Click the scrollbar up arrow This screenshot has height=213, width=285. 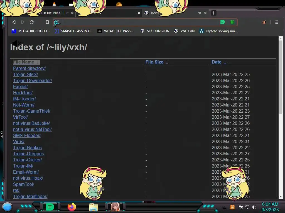point(281,38)
